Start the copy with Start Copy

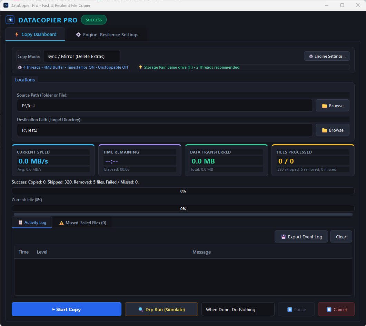[x=67, y=309]
